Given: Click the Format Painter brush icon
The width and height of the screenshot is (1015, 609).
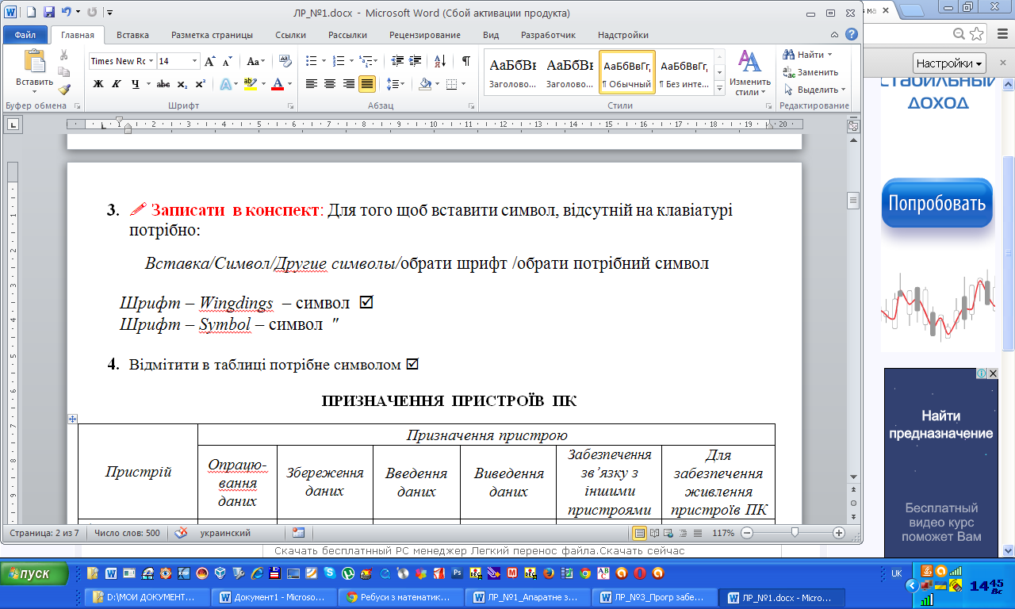Looking at the screenshot, I should coord(64,90).
